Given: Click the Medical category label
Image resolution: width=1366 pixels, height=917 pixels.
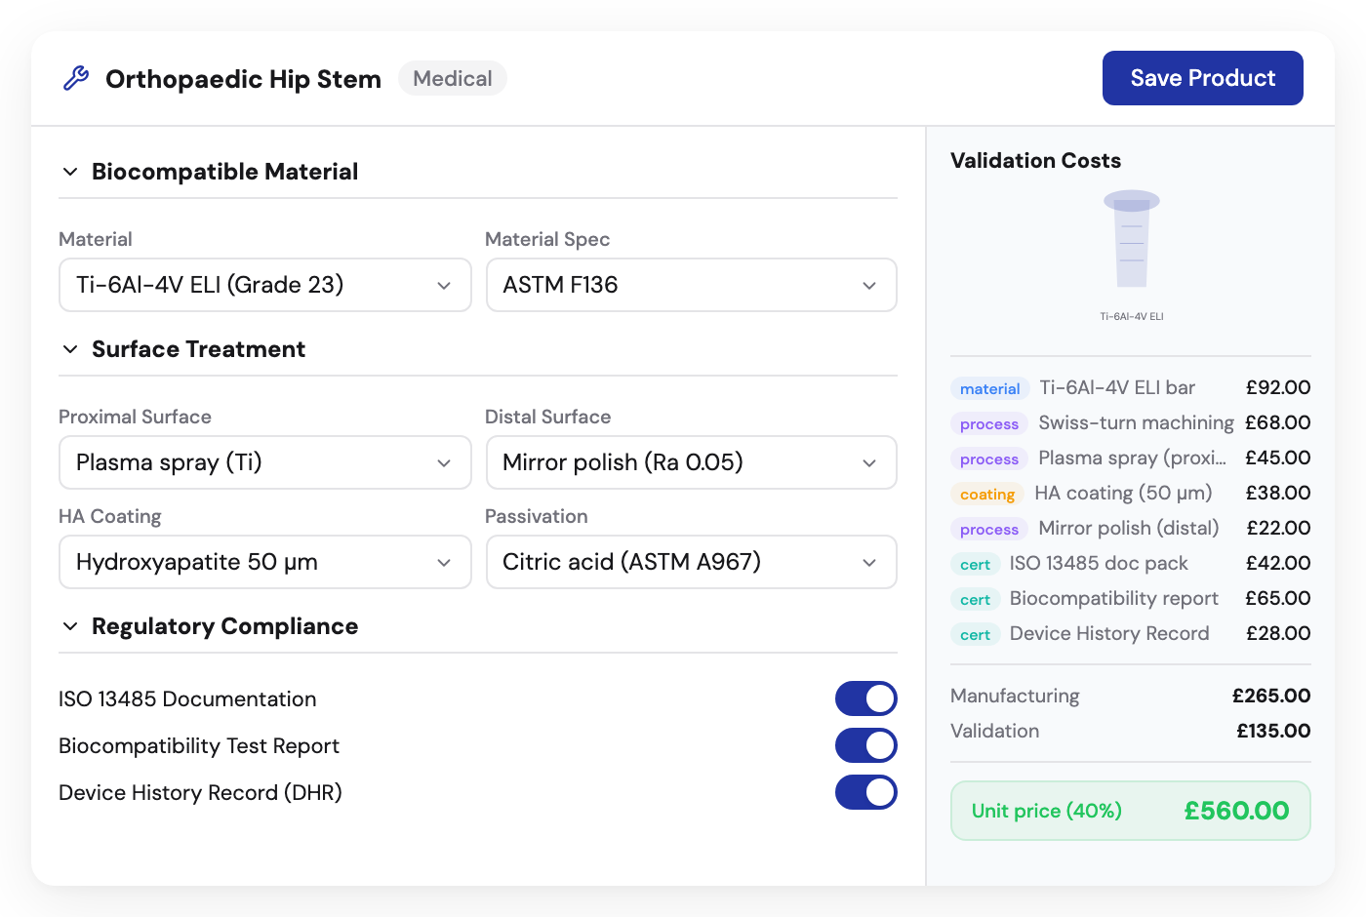Looking at the screenshot, I should click(452, 78).
